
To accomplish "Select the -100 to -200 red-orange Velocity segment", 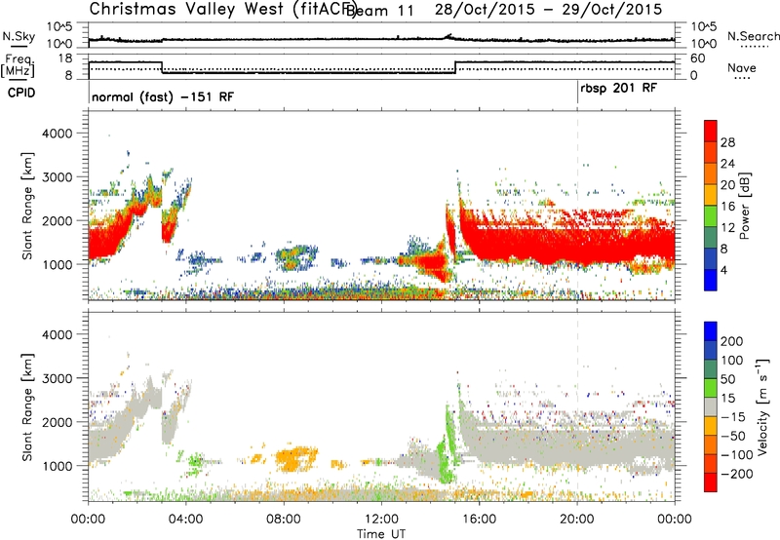I will coord(711,463).
